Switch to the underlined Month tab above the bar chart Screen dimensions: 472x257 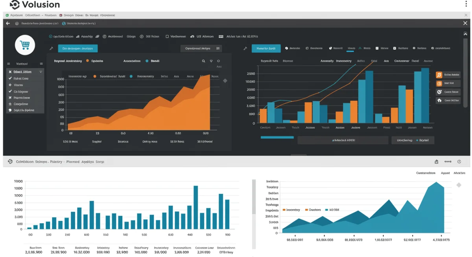coord(351,48)
